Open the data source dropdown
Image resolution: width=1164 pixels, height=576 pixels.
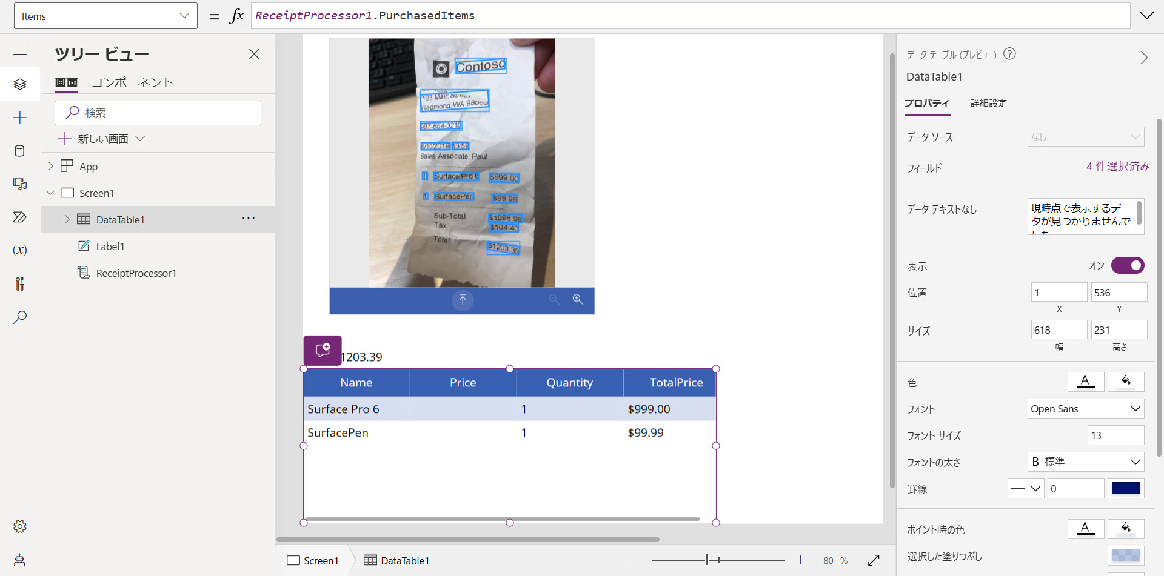tap(1086, 137)
